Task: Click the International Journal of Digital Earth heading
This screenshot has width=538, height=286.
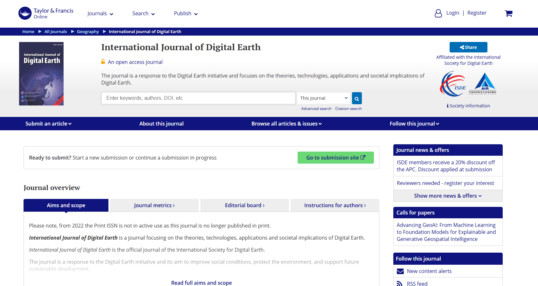Action: point(181,47)
